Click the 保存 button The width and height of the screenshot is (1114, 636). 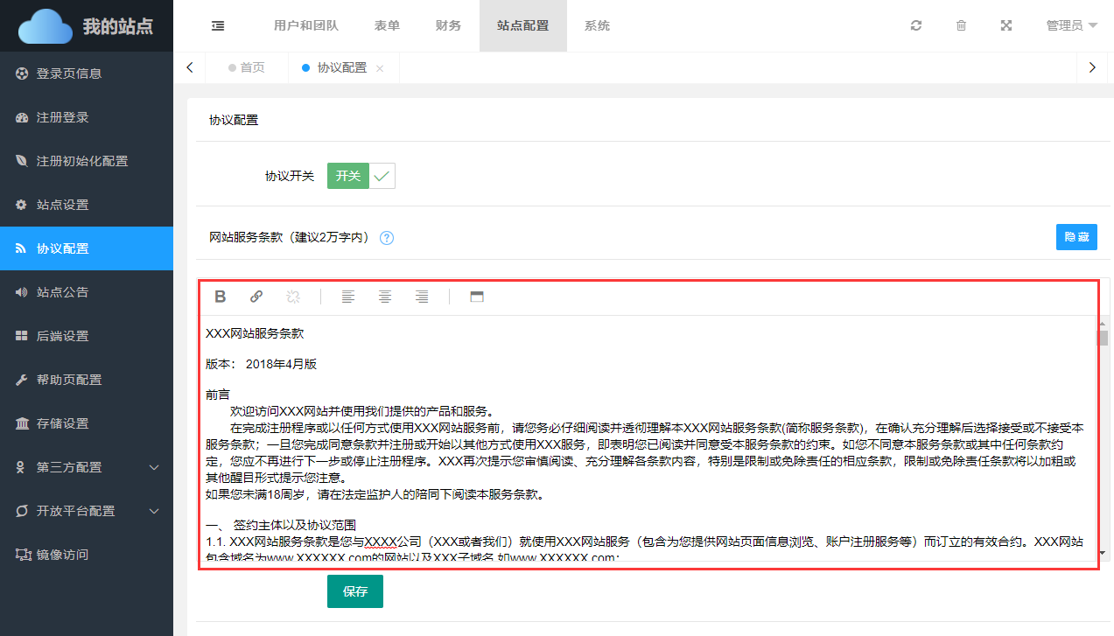click(355, 591)
